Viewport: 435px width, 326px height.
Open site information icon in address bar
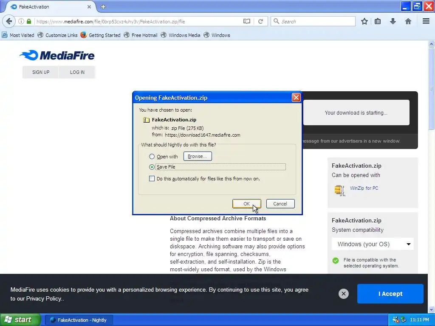click(x=21, y=21)
